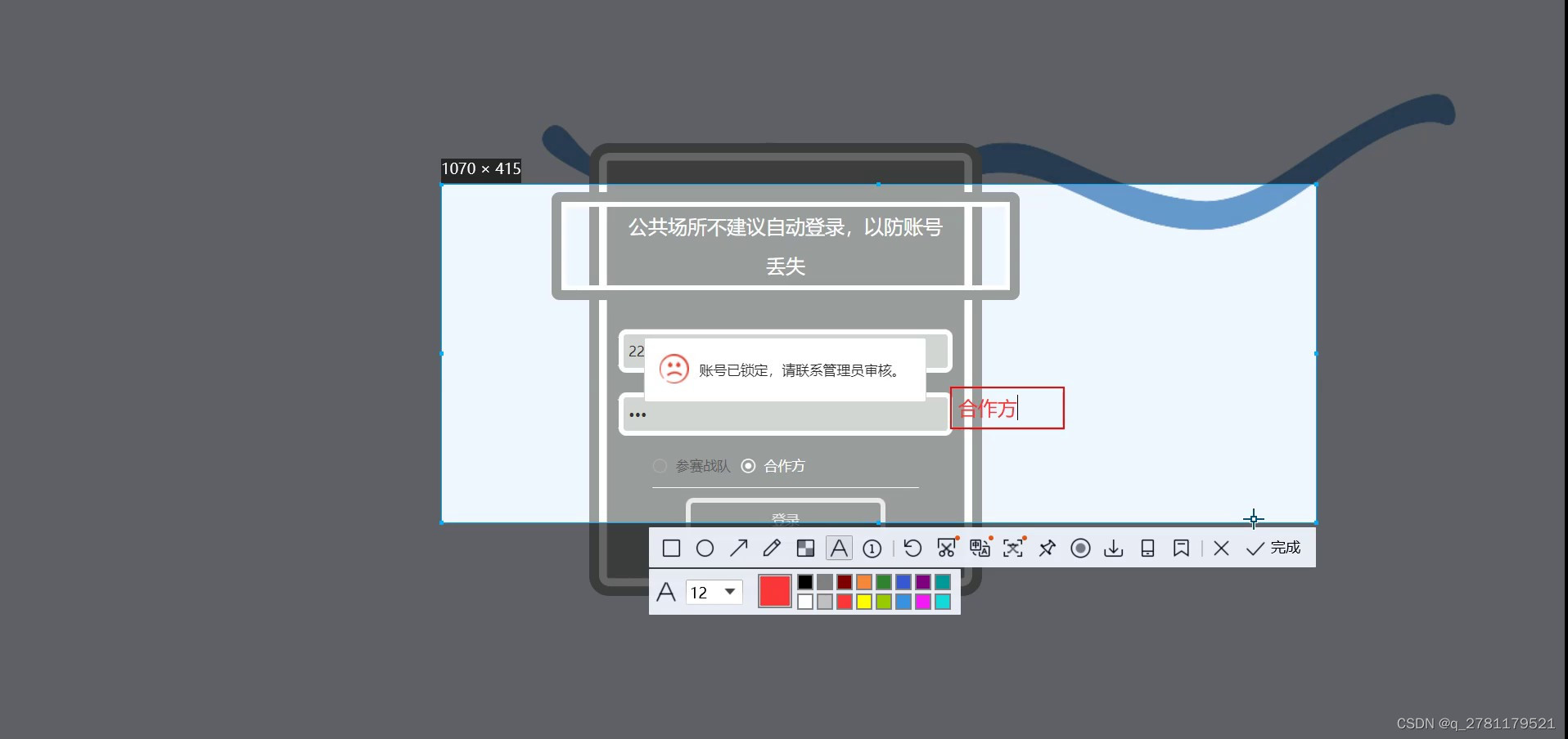Click the current red color preview
Image resolution: width=1568 pixels, height=739 pixels.
(x=774, y=592)
